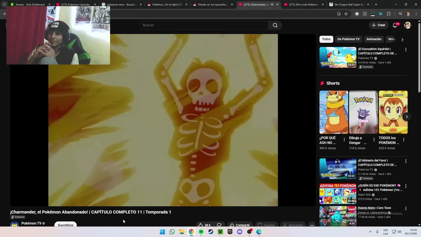
Task: Open options for Dibuja a Gengar short
Action: pos(374,140)
